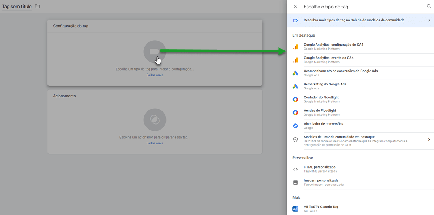Image resolution: width=434 pixels, height=215 pixels.
Task: Click AB TASTY logo icon
Action: point(295,209)
